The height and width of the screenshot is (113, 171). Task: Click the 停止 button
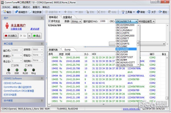(x=37, y=36)
